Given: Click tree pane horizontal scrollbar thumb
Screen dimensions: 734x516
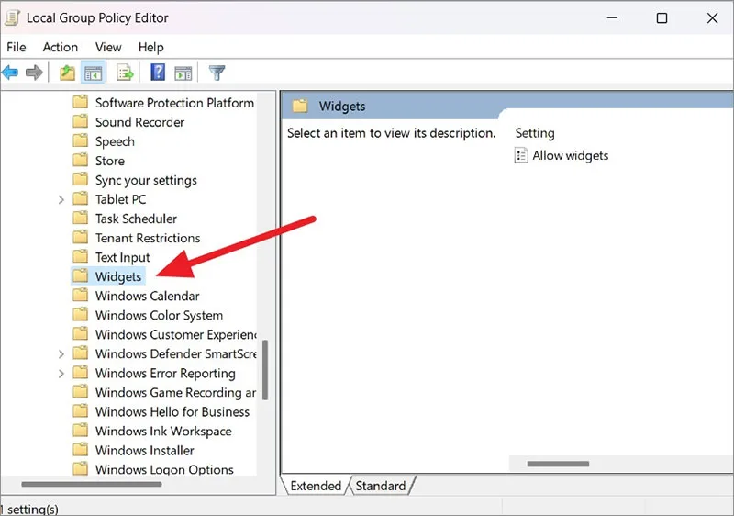Looking at the screenshot, I should [x=91, y=484].
